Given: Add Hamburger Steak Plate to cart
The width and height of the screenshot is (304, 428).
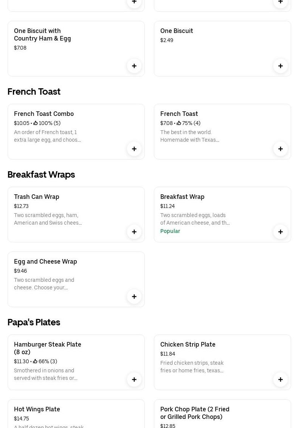Looking at the screenshot, I should pyautogui.click(x=134, y=380).
